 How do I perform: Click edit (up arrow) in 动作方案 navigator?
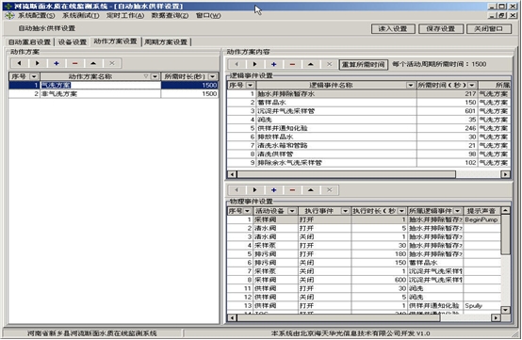[93, 63]
